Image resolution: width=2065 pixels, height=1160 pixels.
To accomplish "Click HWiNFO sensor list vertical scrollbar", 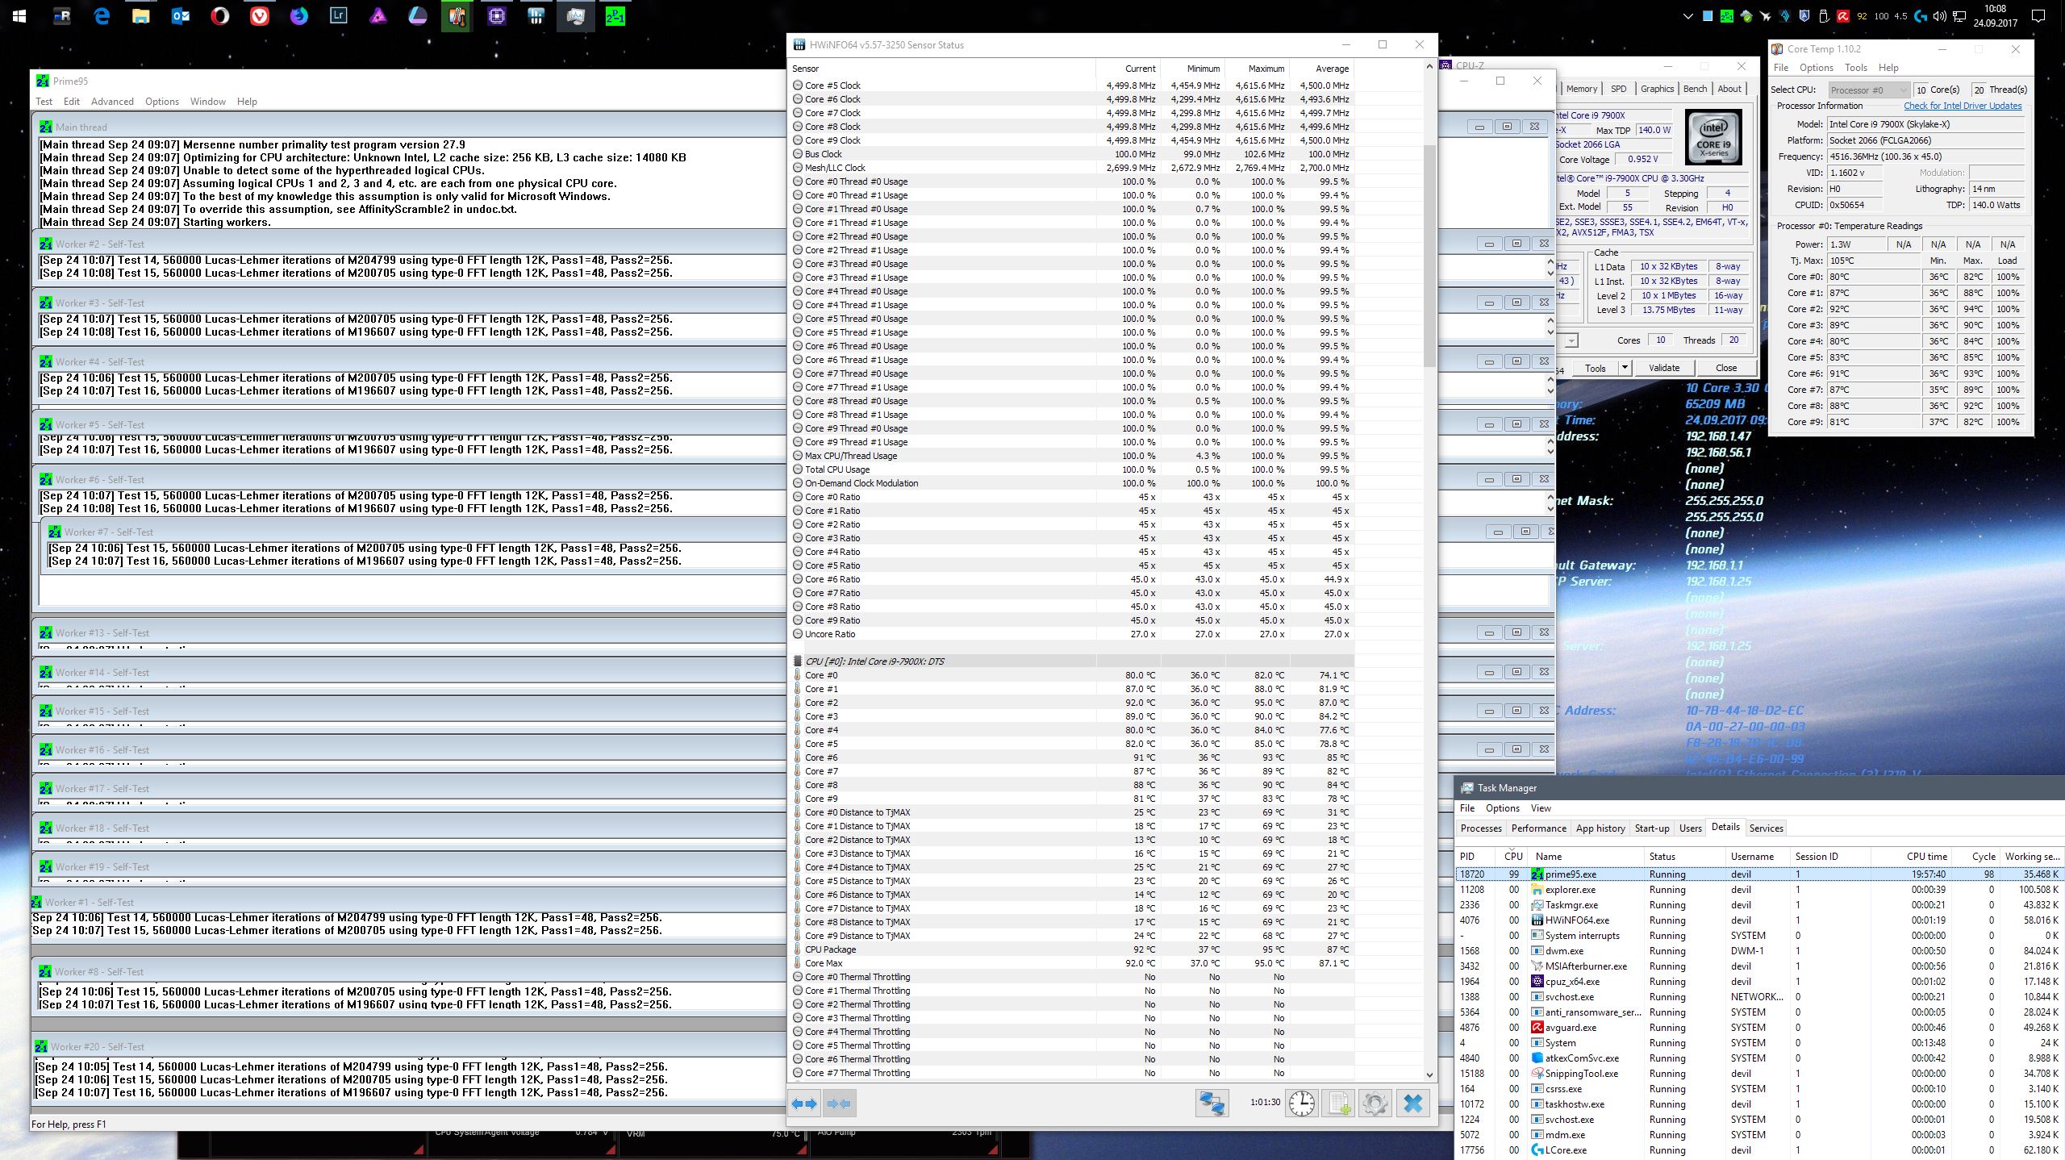I will [x=1429, y=255].
